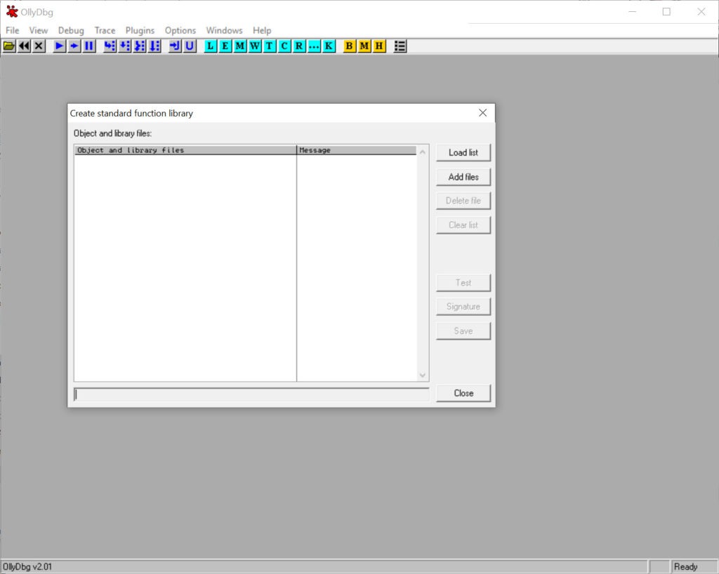Click the Run thread arrow icon
The image size is (719, 574).
click(x=74, y=46)
